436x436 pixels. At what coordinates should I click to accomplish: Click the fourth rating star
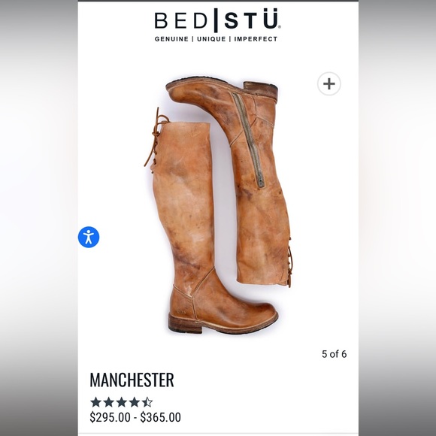pos(134,402)
